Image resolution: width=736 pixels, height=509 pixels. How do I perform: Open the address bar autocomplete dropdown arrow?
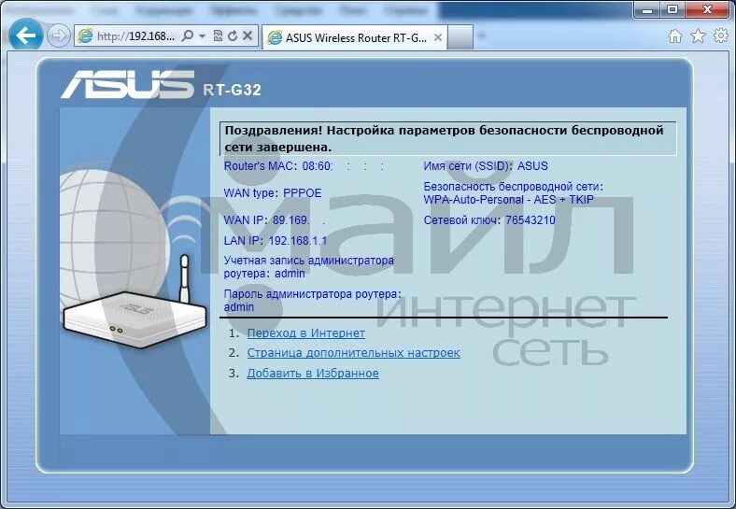[x=202, y=35]
